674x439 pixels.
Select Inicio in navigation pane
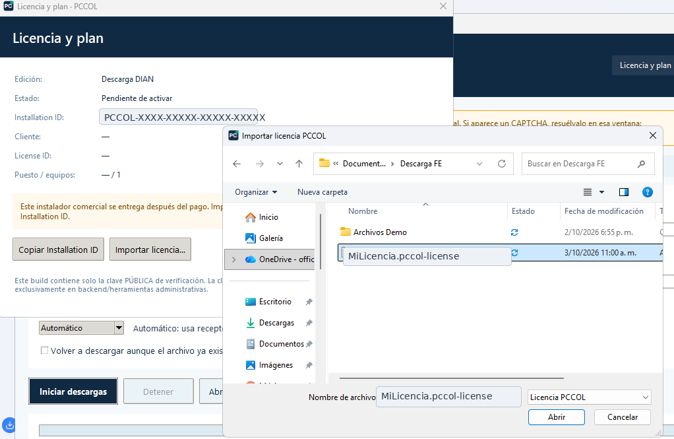[268, 217]
